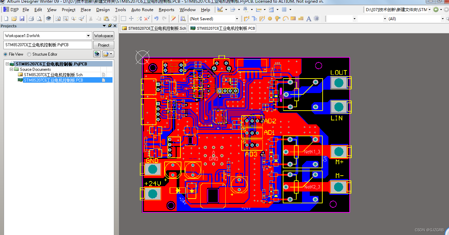The height and width of the screenshot is (235, 449).
Task: Click the Workspace button
Action: pyautogui.click(x=104, y=35)
